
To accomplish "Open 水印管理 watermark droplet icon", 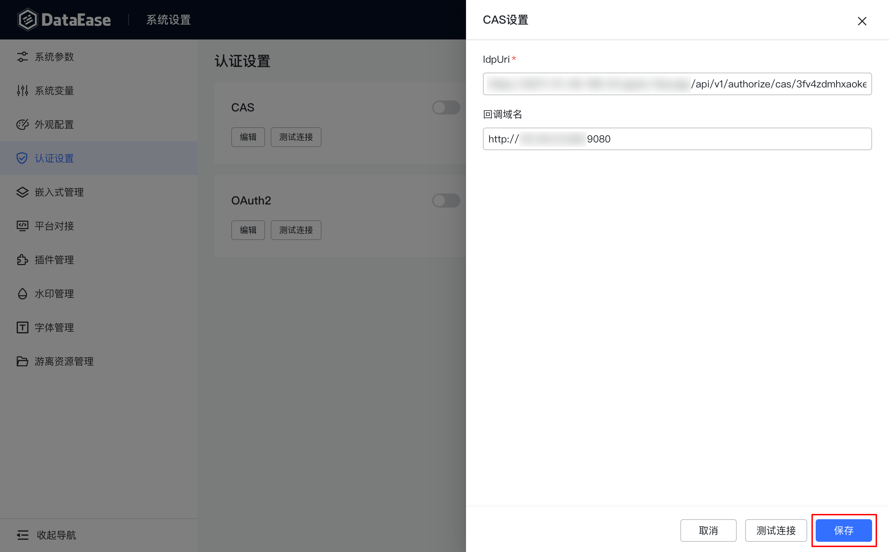I will click(x=22, y=294).
